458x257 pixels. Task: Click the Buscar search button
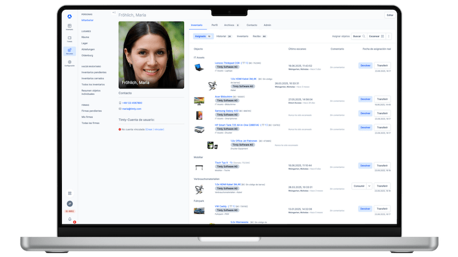359,37
